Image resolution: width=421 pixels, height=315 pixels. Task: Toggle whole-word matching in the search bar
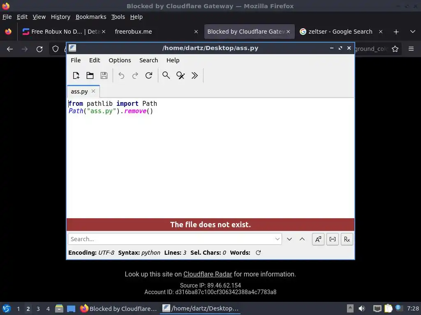(x=332, y=239)
